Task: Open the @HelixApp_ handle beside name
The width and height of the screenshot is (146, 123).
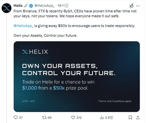Action: click(44, 6)
